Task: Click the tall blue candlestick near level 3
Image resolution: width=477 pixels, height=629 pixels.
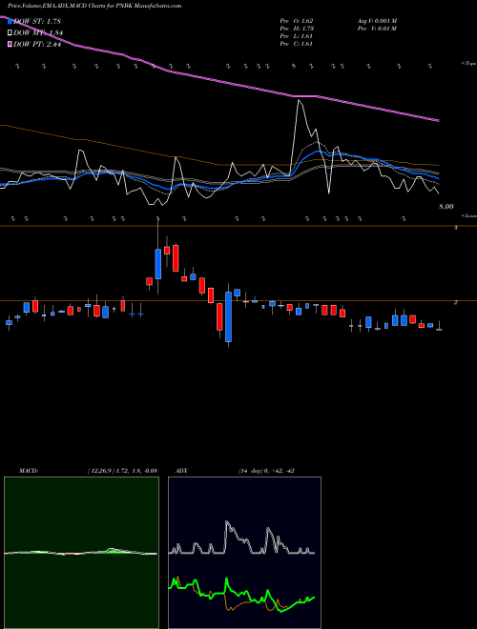Action: (157, 264)
